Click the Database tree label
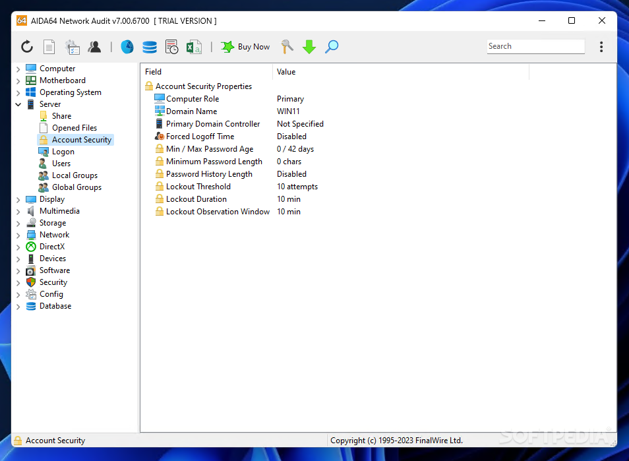629x461 pixels. coord(55,306)
